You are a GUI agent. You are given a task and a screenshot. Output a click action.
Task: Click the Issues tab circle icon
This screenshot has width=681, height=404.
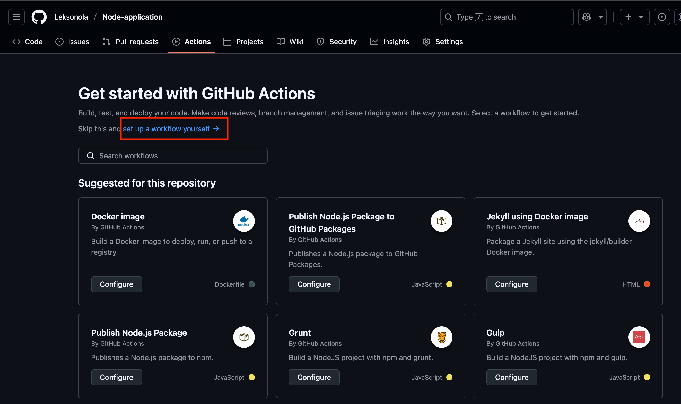[59, 42]
